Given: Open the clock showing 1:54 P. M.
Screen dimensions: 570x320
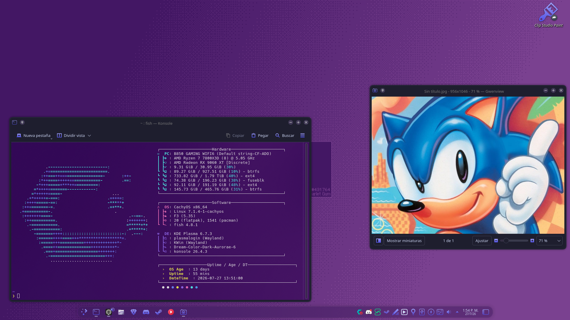Looking at the screenshot, I should click(471, 312).
